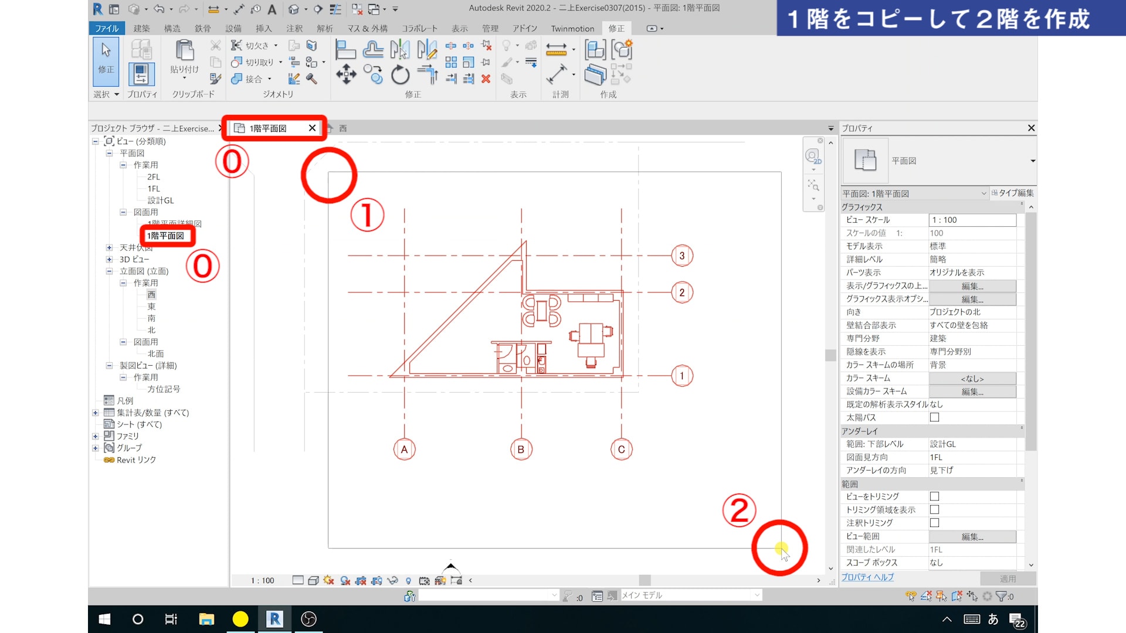Click the ビュー範囲 編集 button
This screenshot has width=1126, height=633.
tap(972, 536)
